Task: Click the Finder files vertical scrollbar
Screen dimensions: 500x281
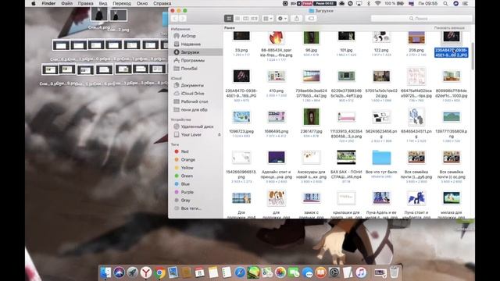Action: pos(472,55)
